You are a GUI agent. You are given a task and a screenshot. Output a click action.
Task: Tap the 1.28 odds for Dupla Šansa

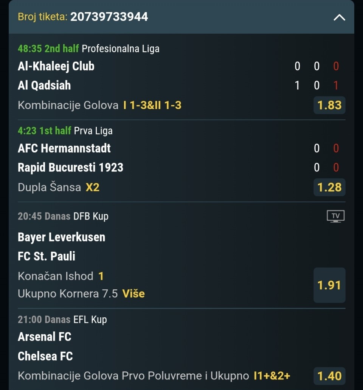[329, 187]
